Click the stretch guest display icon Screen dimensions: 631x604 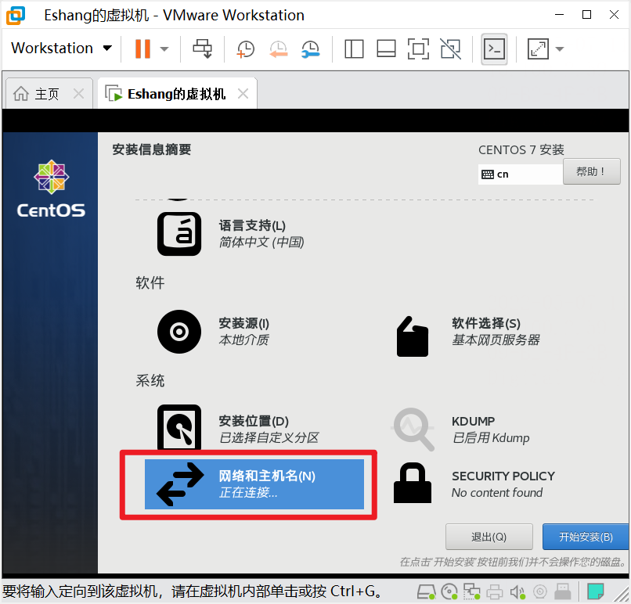pos(538,49)
